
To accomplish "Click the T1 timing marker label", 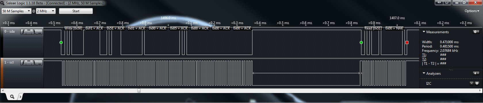I will click(424, 55).
